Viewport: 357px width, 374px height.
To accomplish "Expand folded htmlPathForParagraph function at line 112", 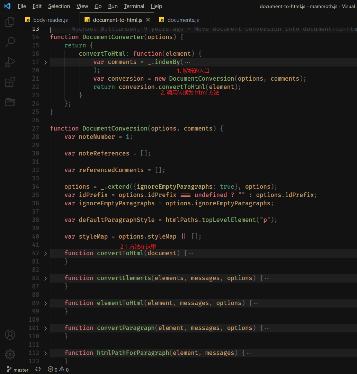I will 46,353.
